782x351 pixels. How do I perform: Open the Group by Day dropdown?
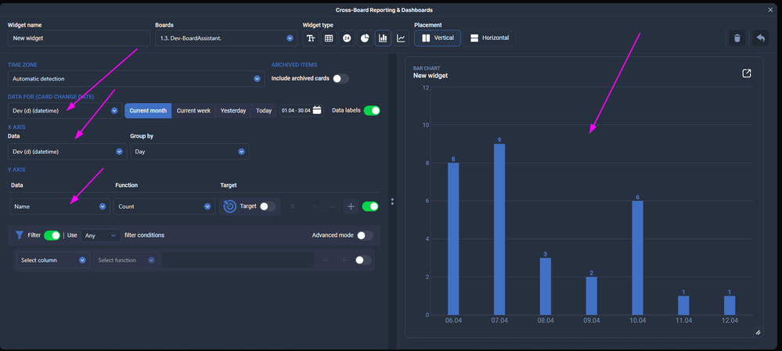pos(189,152)
